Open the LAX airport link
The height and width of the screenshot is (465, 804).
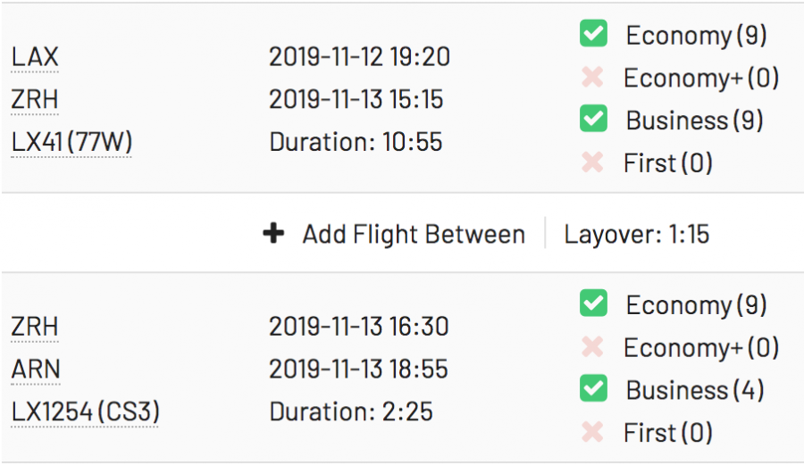(35, 58)
